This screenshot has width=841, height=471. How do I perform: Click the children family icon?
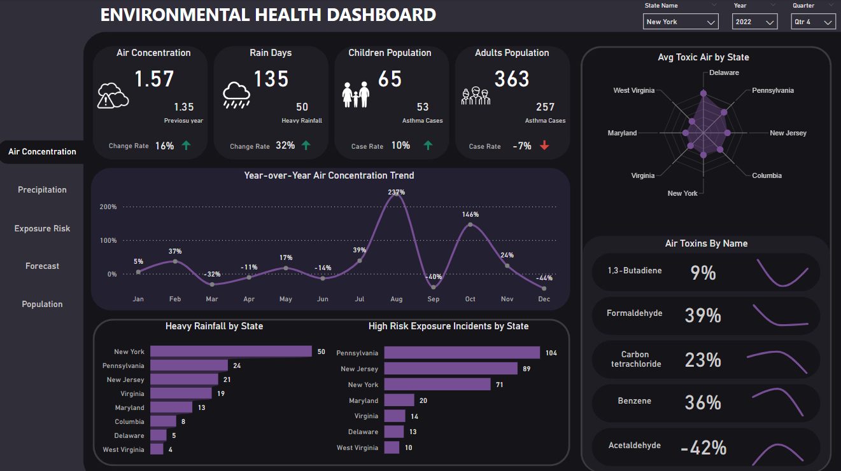pyautogui.click(x=356, y=95)
